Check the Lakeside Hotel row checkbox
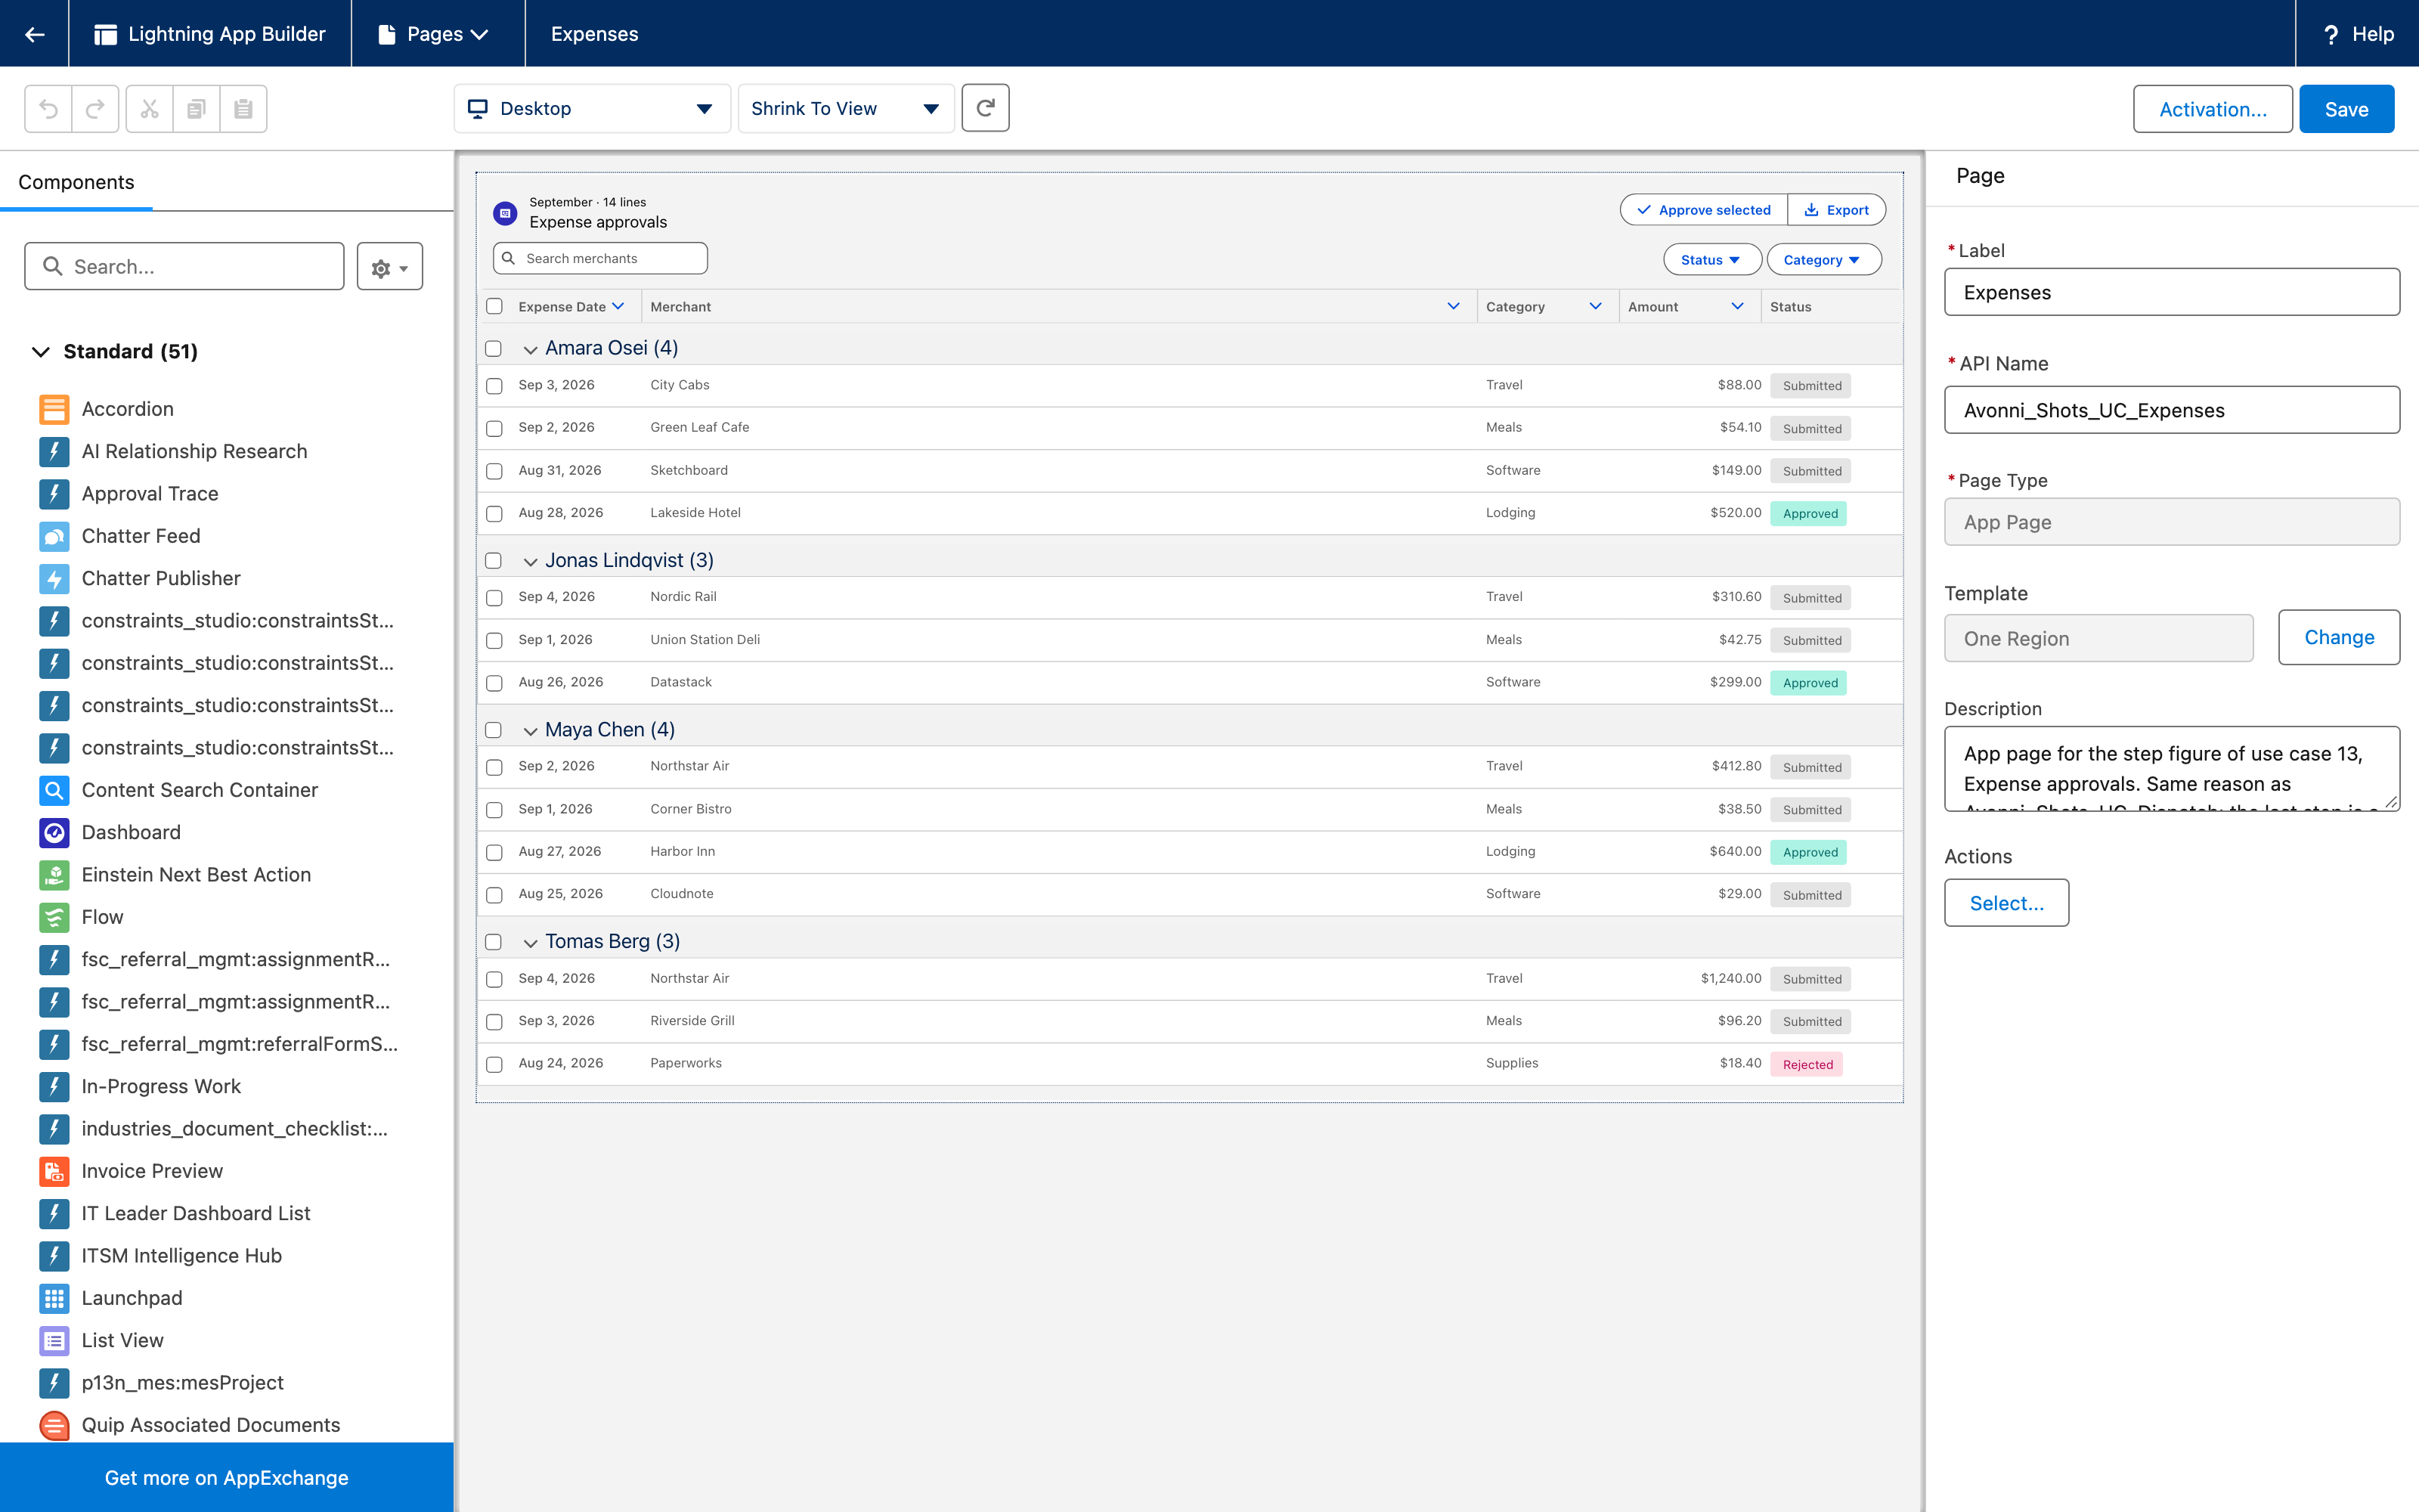 pos(494,513)
